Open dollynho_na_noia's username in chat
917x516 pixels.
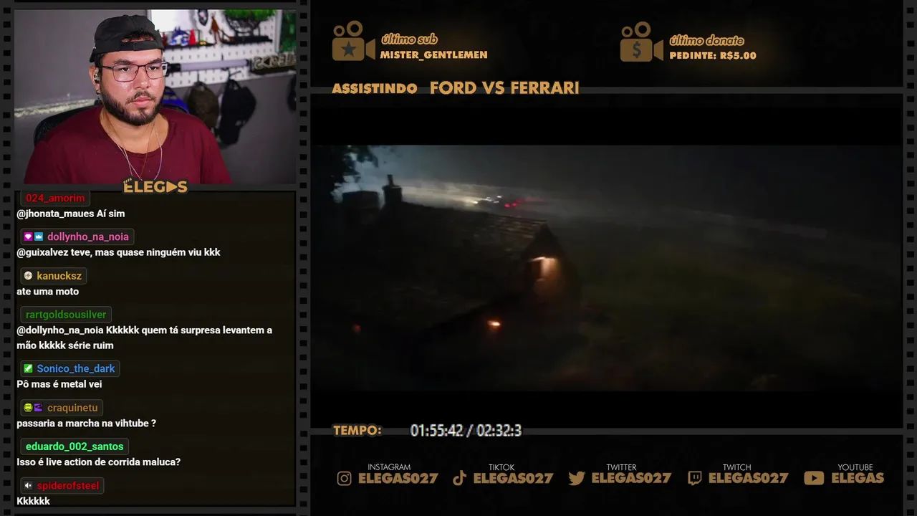point(88,237)
